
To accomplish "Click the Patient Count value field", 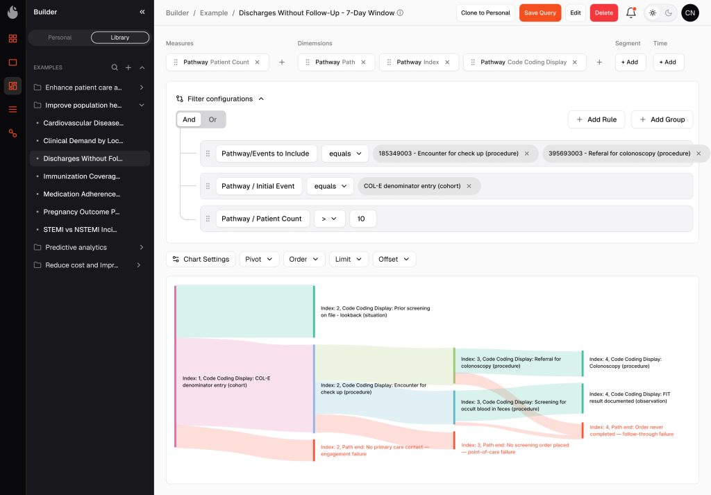I will click(362, 219).
